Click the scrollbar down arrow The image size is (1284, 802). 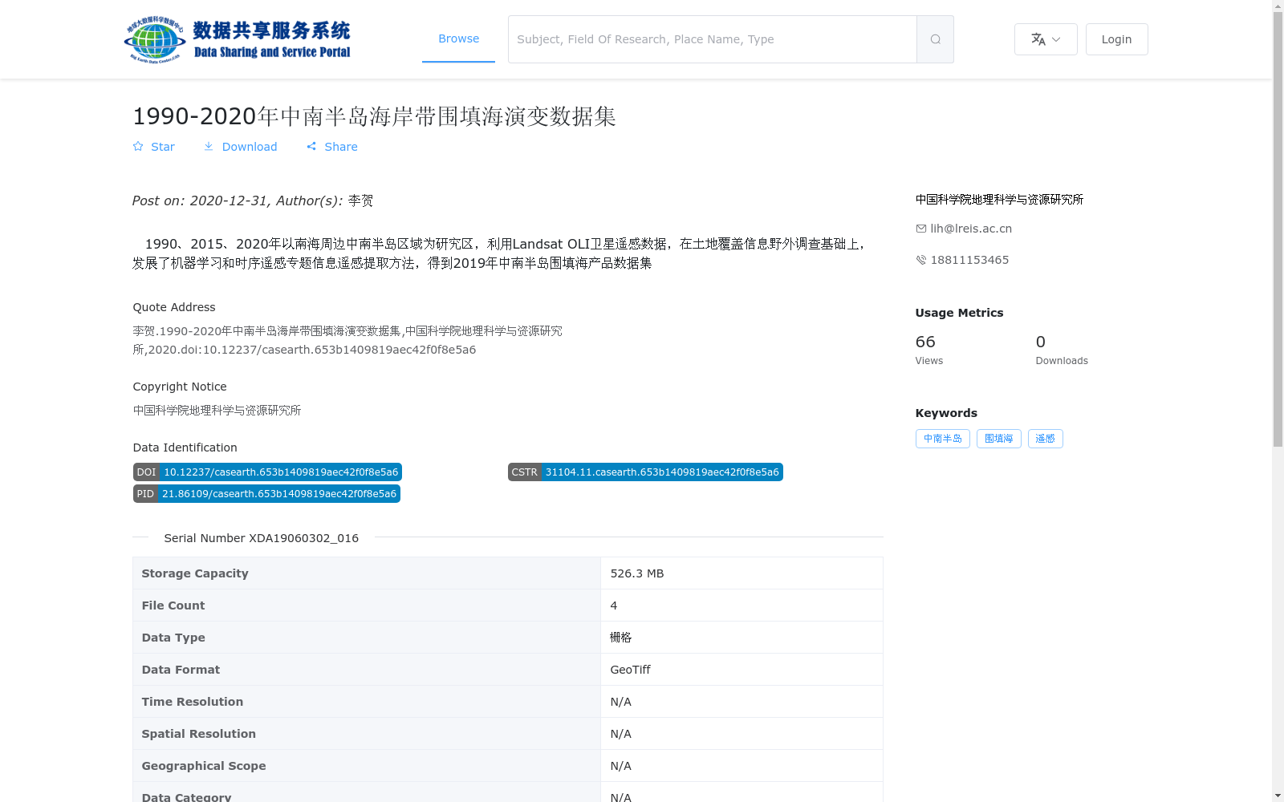(x=1278, y=796)
